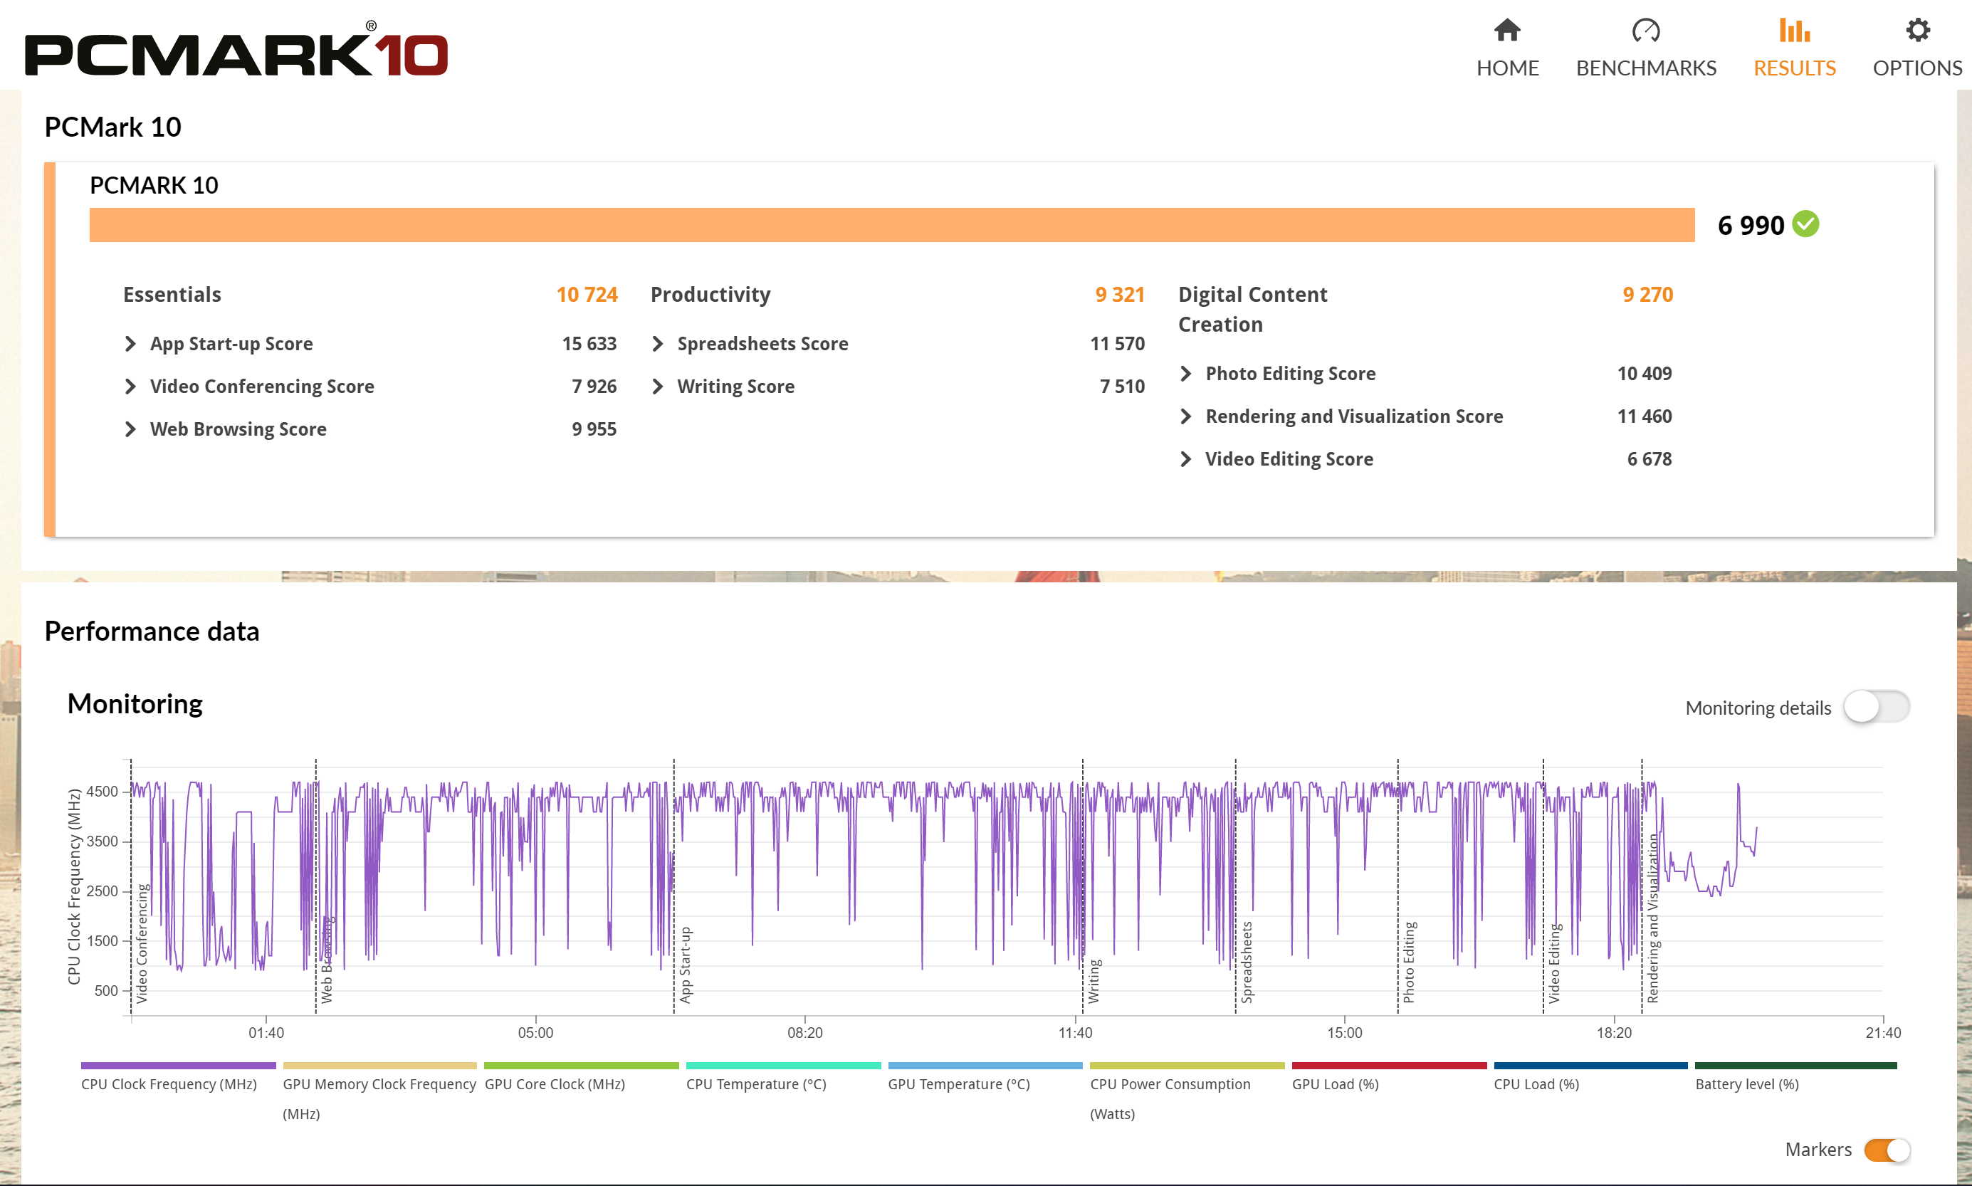Viewport: 1972px width, 1186px height.
Task: Expand the Video Conferencing Score chevron
Action: (x=130, y=386)
